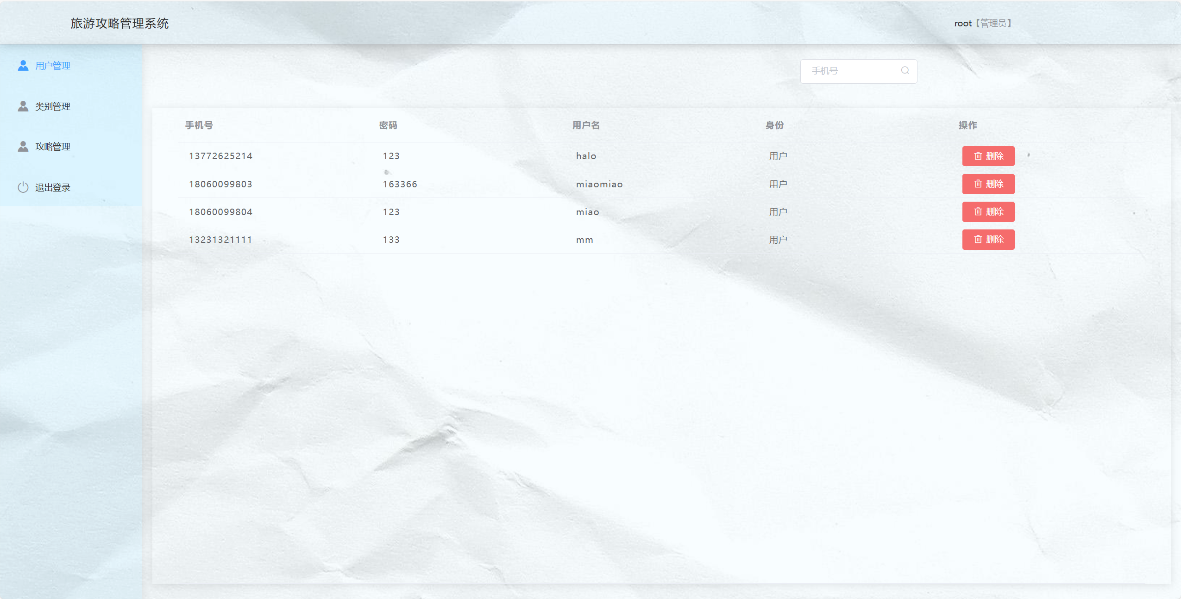Open 类别管理 menu item
The height and width of the screenshot is (599, 1181).
click(53, 106)
